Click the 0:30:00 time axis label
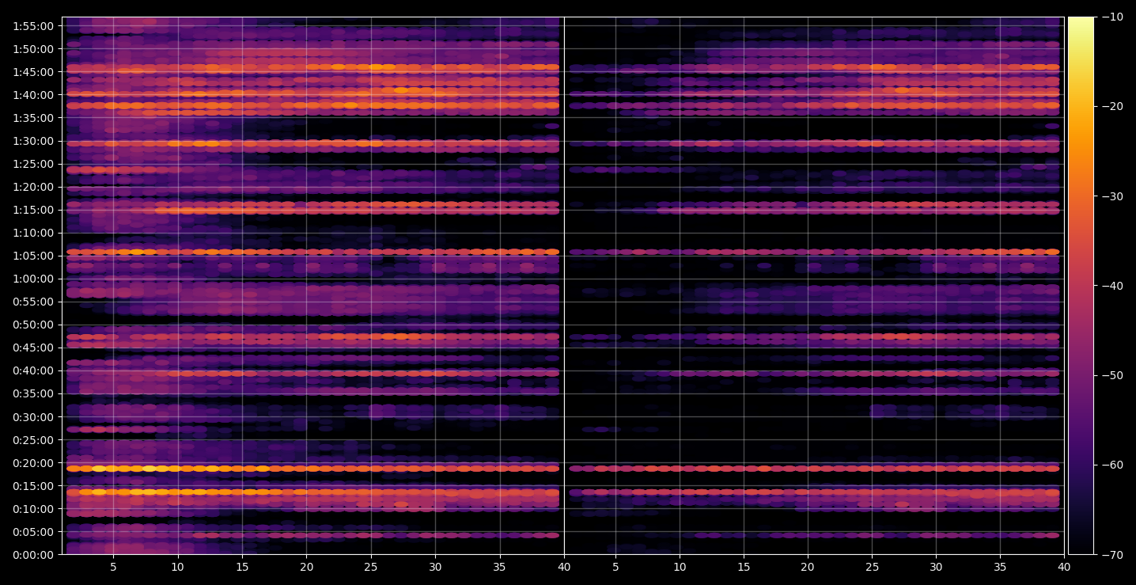The width and height of the screenshot is (1136, 585). pyautogui.click(x=33, y=416)
